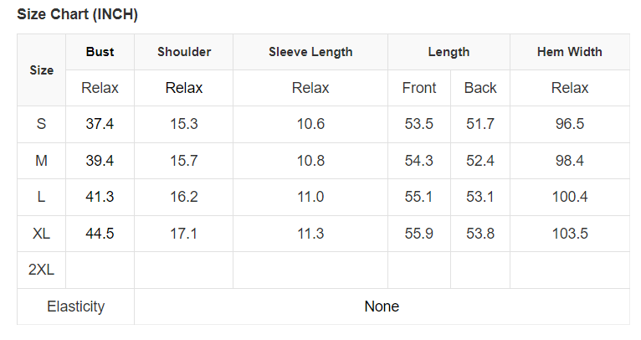Click the Shoulder column header

pos(184,52)
